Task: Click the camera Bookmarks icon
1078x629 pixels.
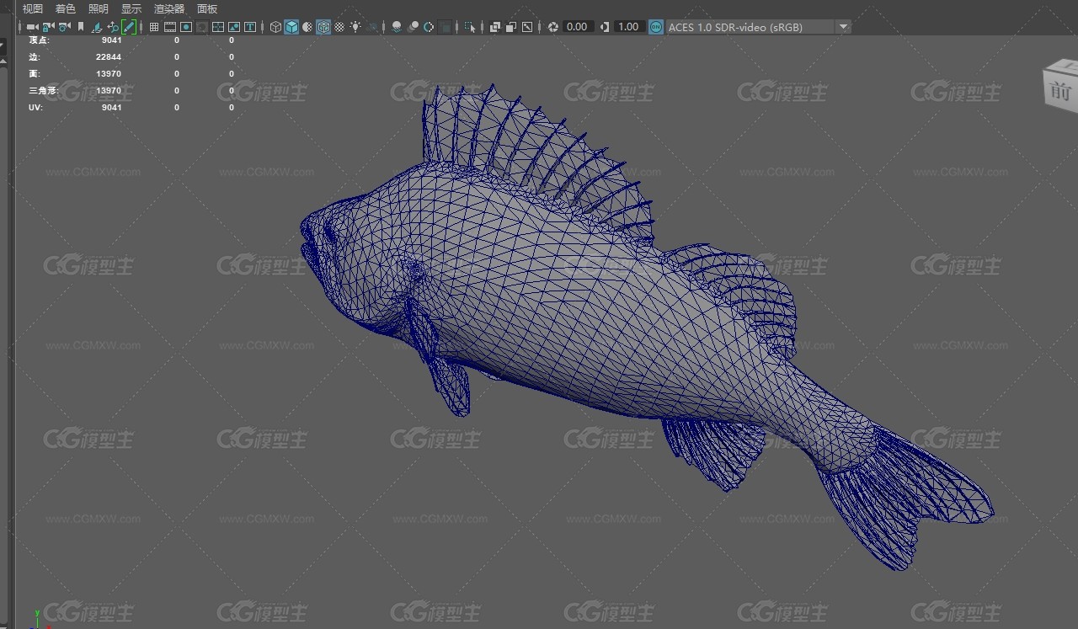Action: 81,27
